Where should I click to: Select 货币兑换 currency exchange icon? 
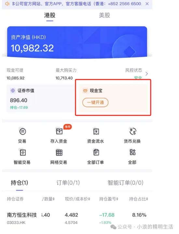pos(132,131)
